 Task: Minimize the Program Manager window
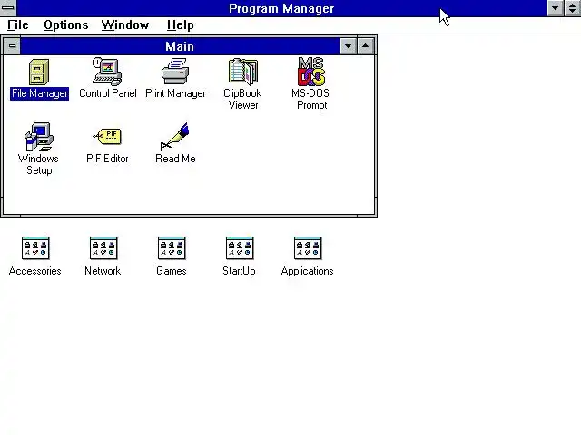click(556, 8)
